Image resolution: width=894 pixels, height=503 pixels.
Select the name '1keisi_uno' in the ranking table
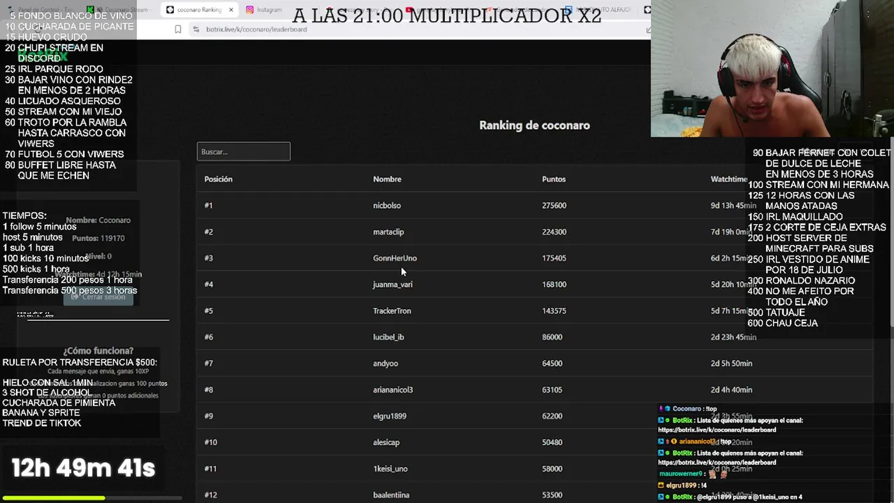(390, 469)
